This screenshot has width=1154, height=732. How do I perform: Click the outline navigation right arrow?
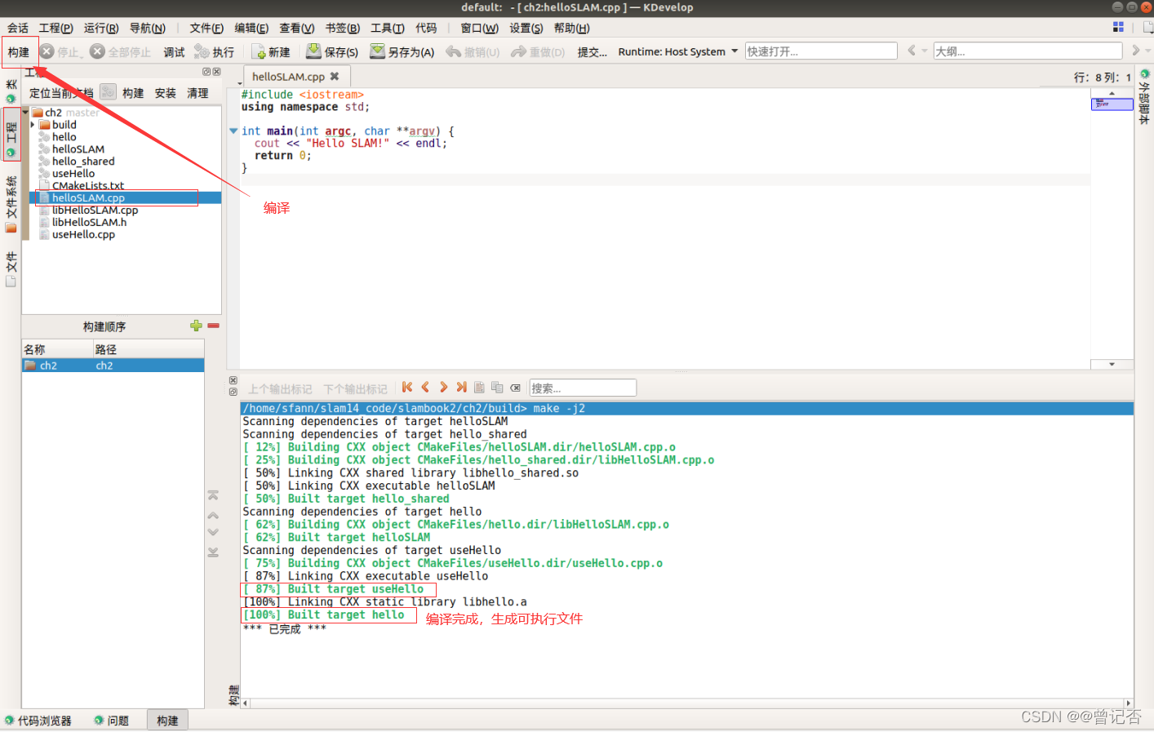(x=1136, y=51)
